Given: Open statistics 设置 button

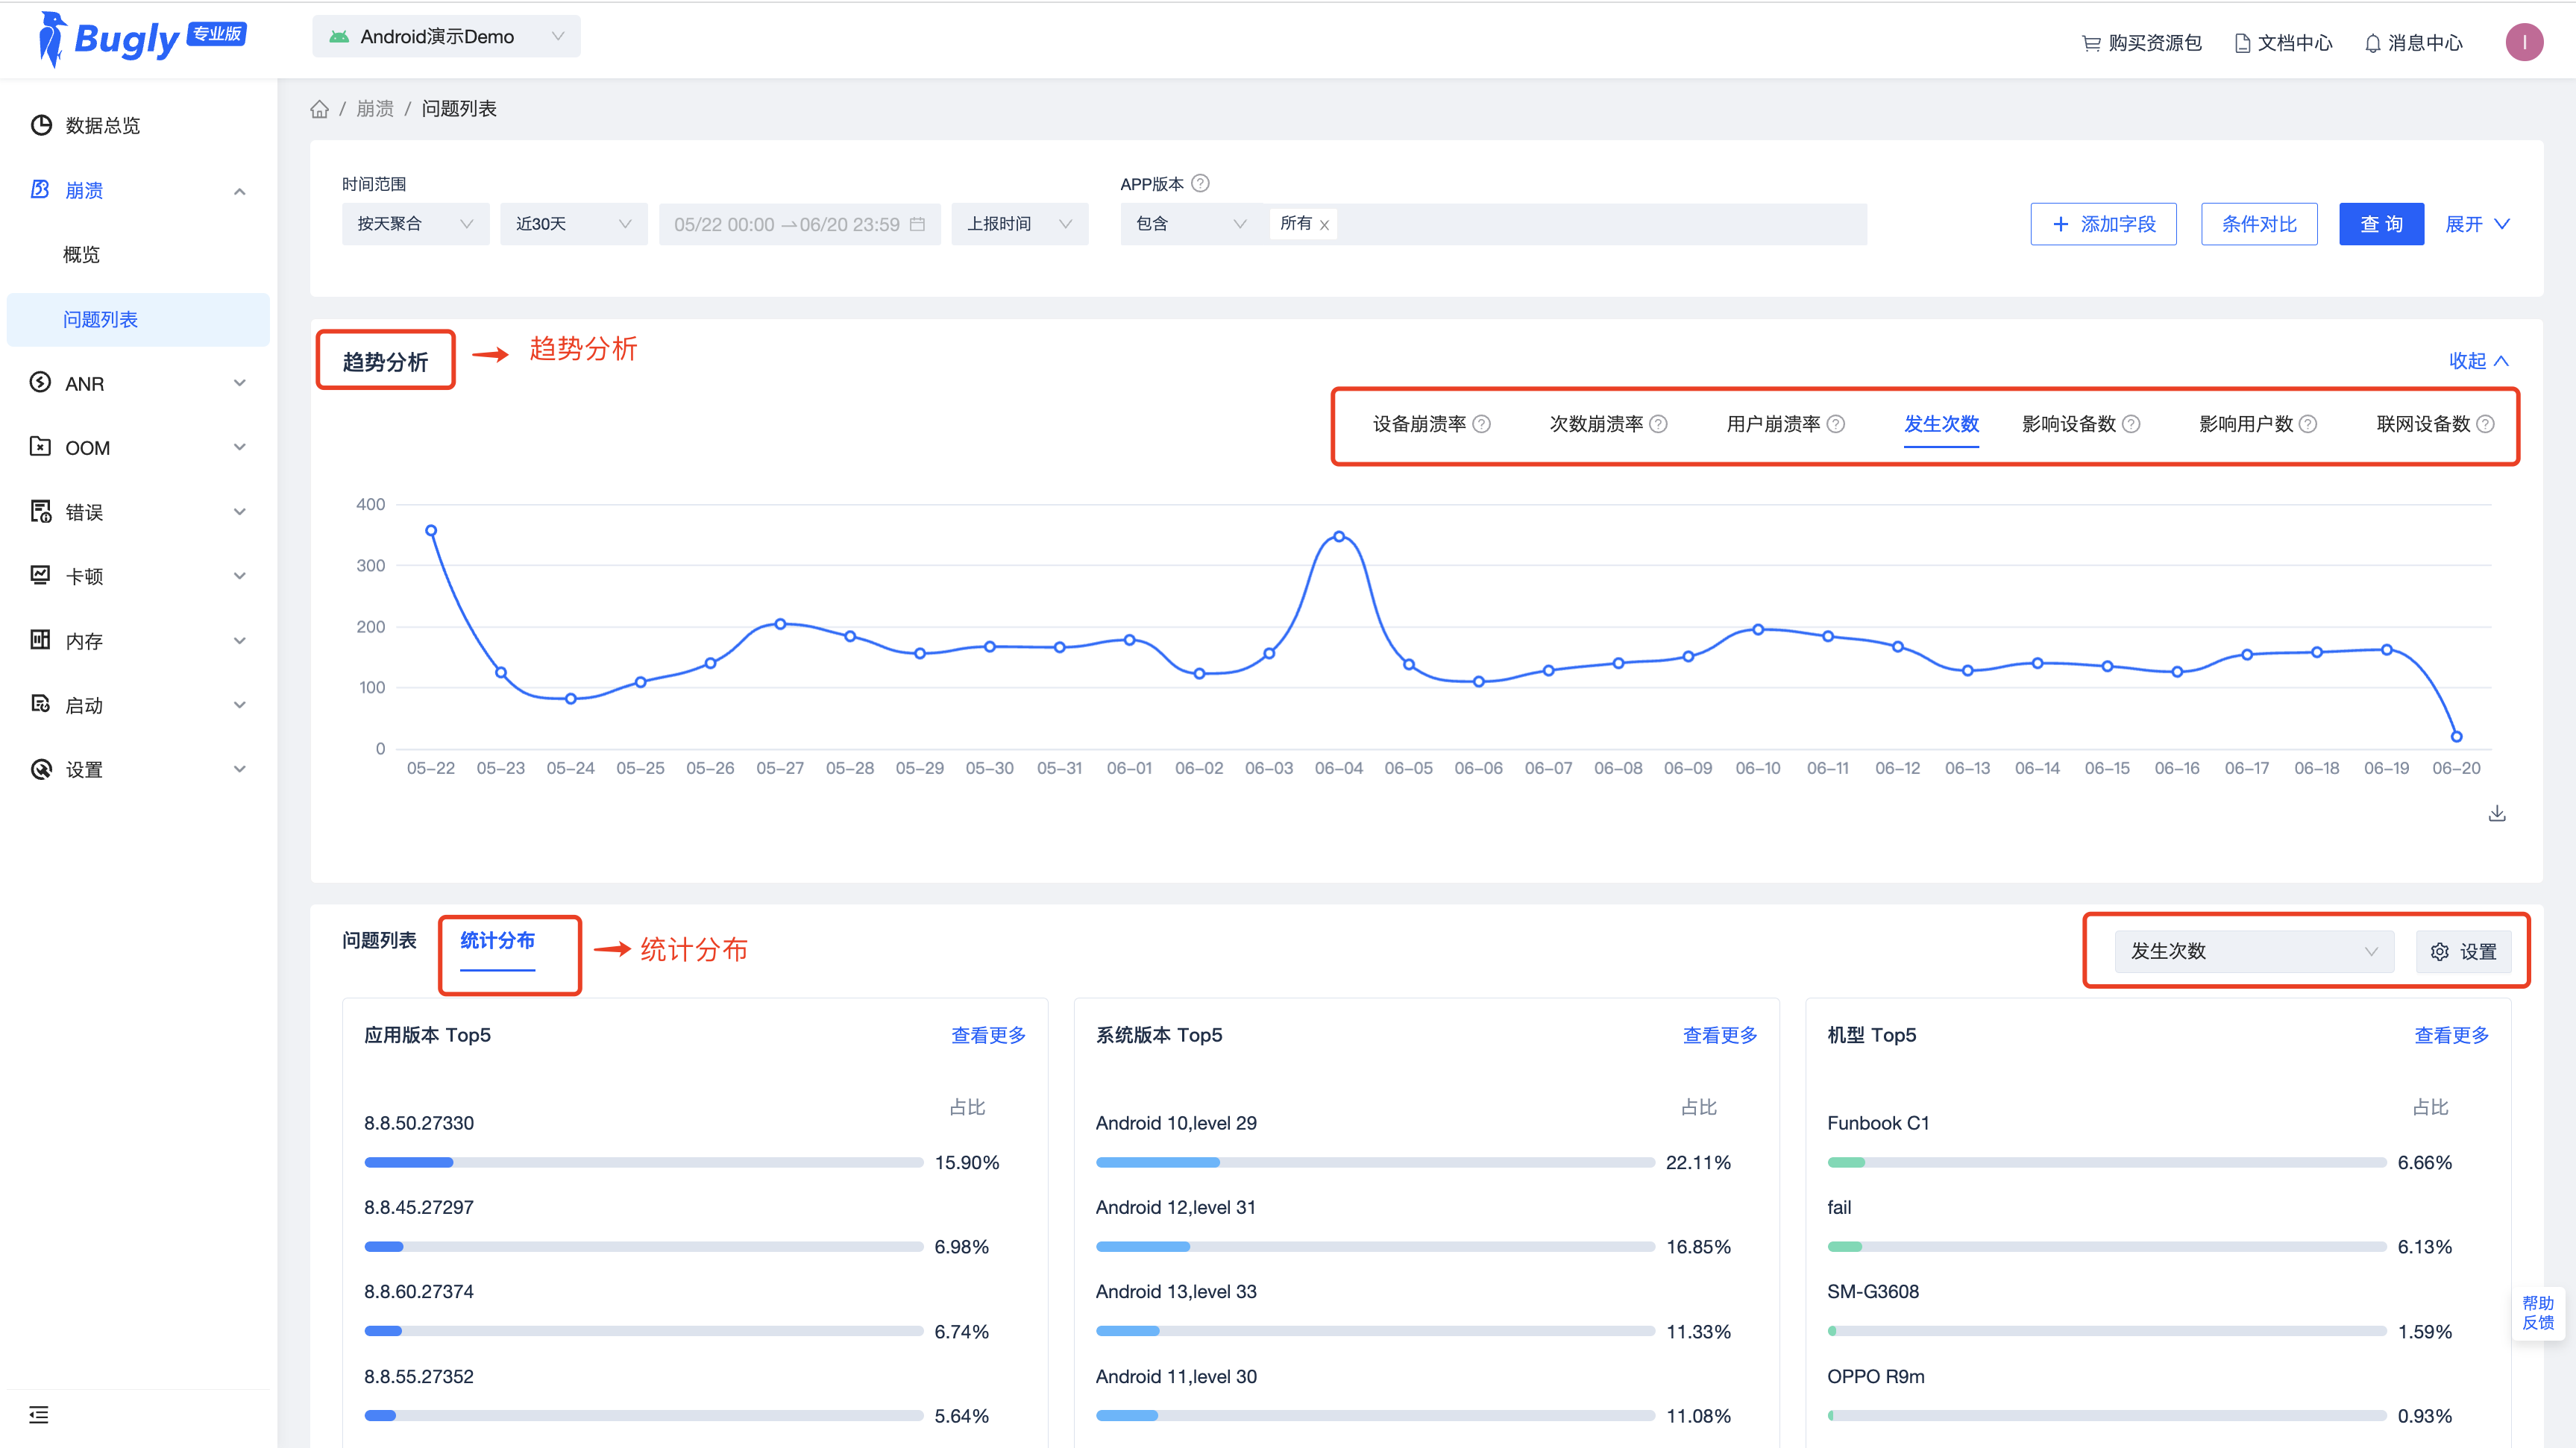Looking at the screenshot, I should coord(2463,951).
